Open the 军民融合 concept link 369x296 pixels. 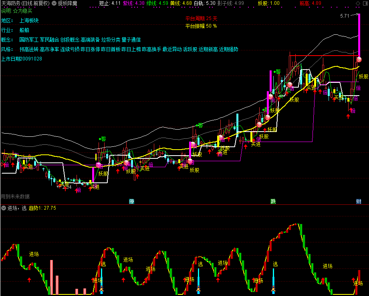(49, 40)
